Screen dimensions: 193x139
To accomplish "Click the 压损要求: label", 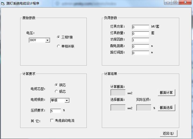I will pos(38,110).
